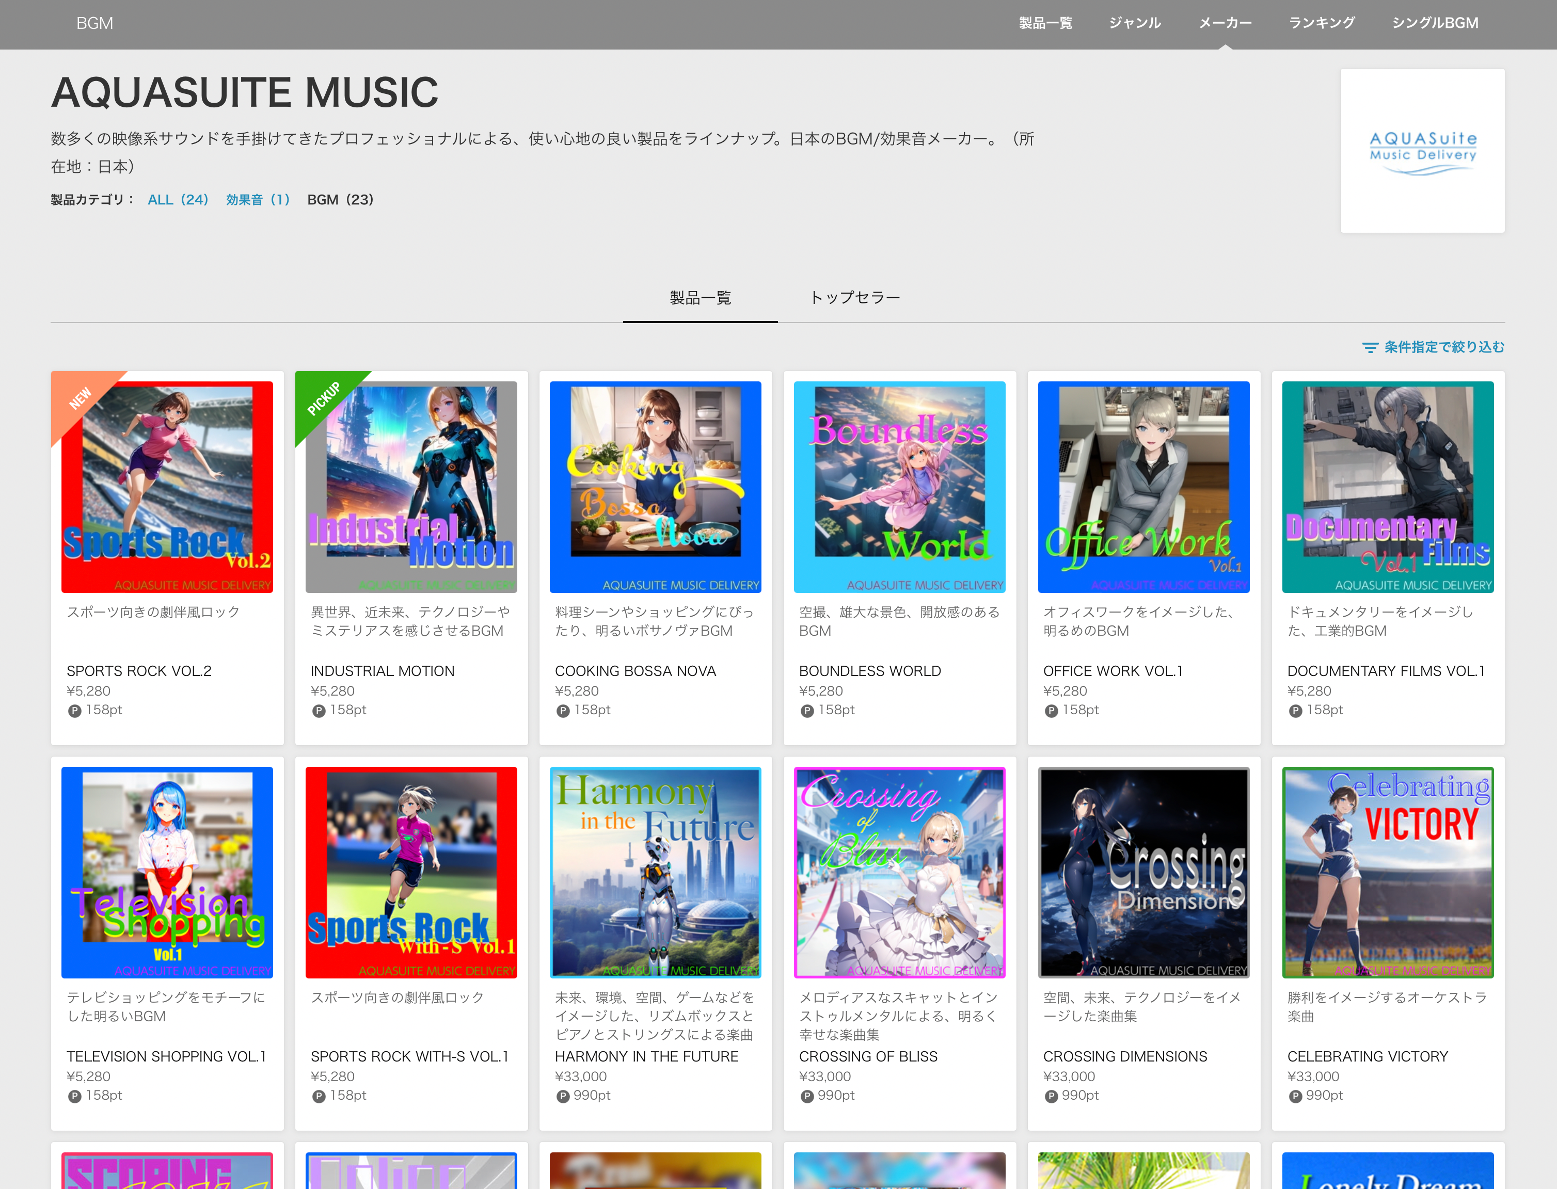Open ジャンル in the top navigation
The image size is (1557, 1189).
(1134, 23)
